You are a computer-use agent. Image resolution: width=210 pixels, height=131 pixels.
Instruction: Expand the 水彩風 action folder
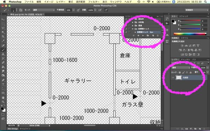coord(133,22)
